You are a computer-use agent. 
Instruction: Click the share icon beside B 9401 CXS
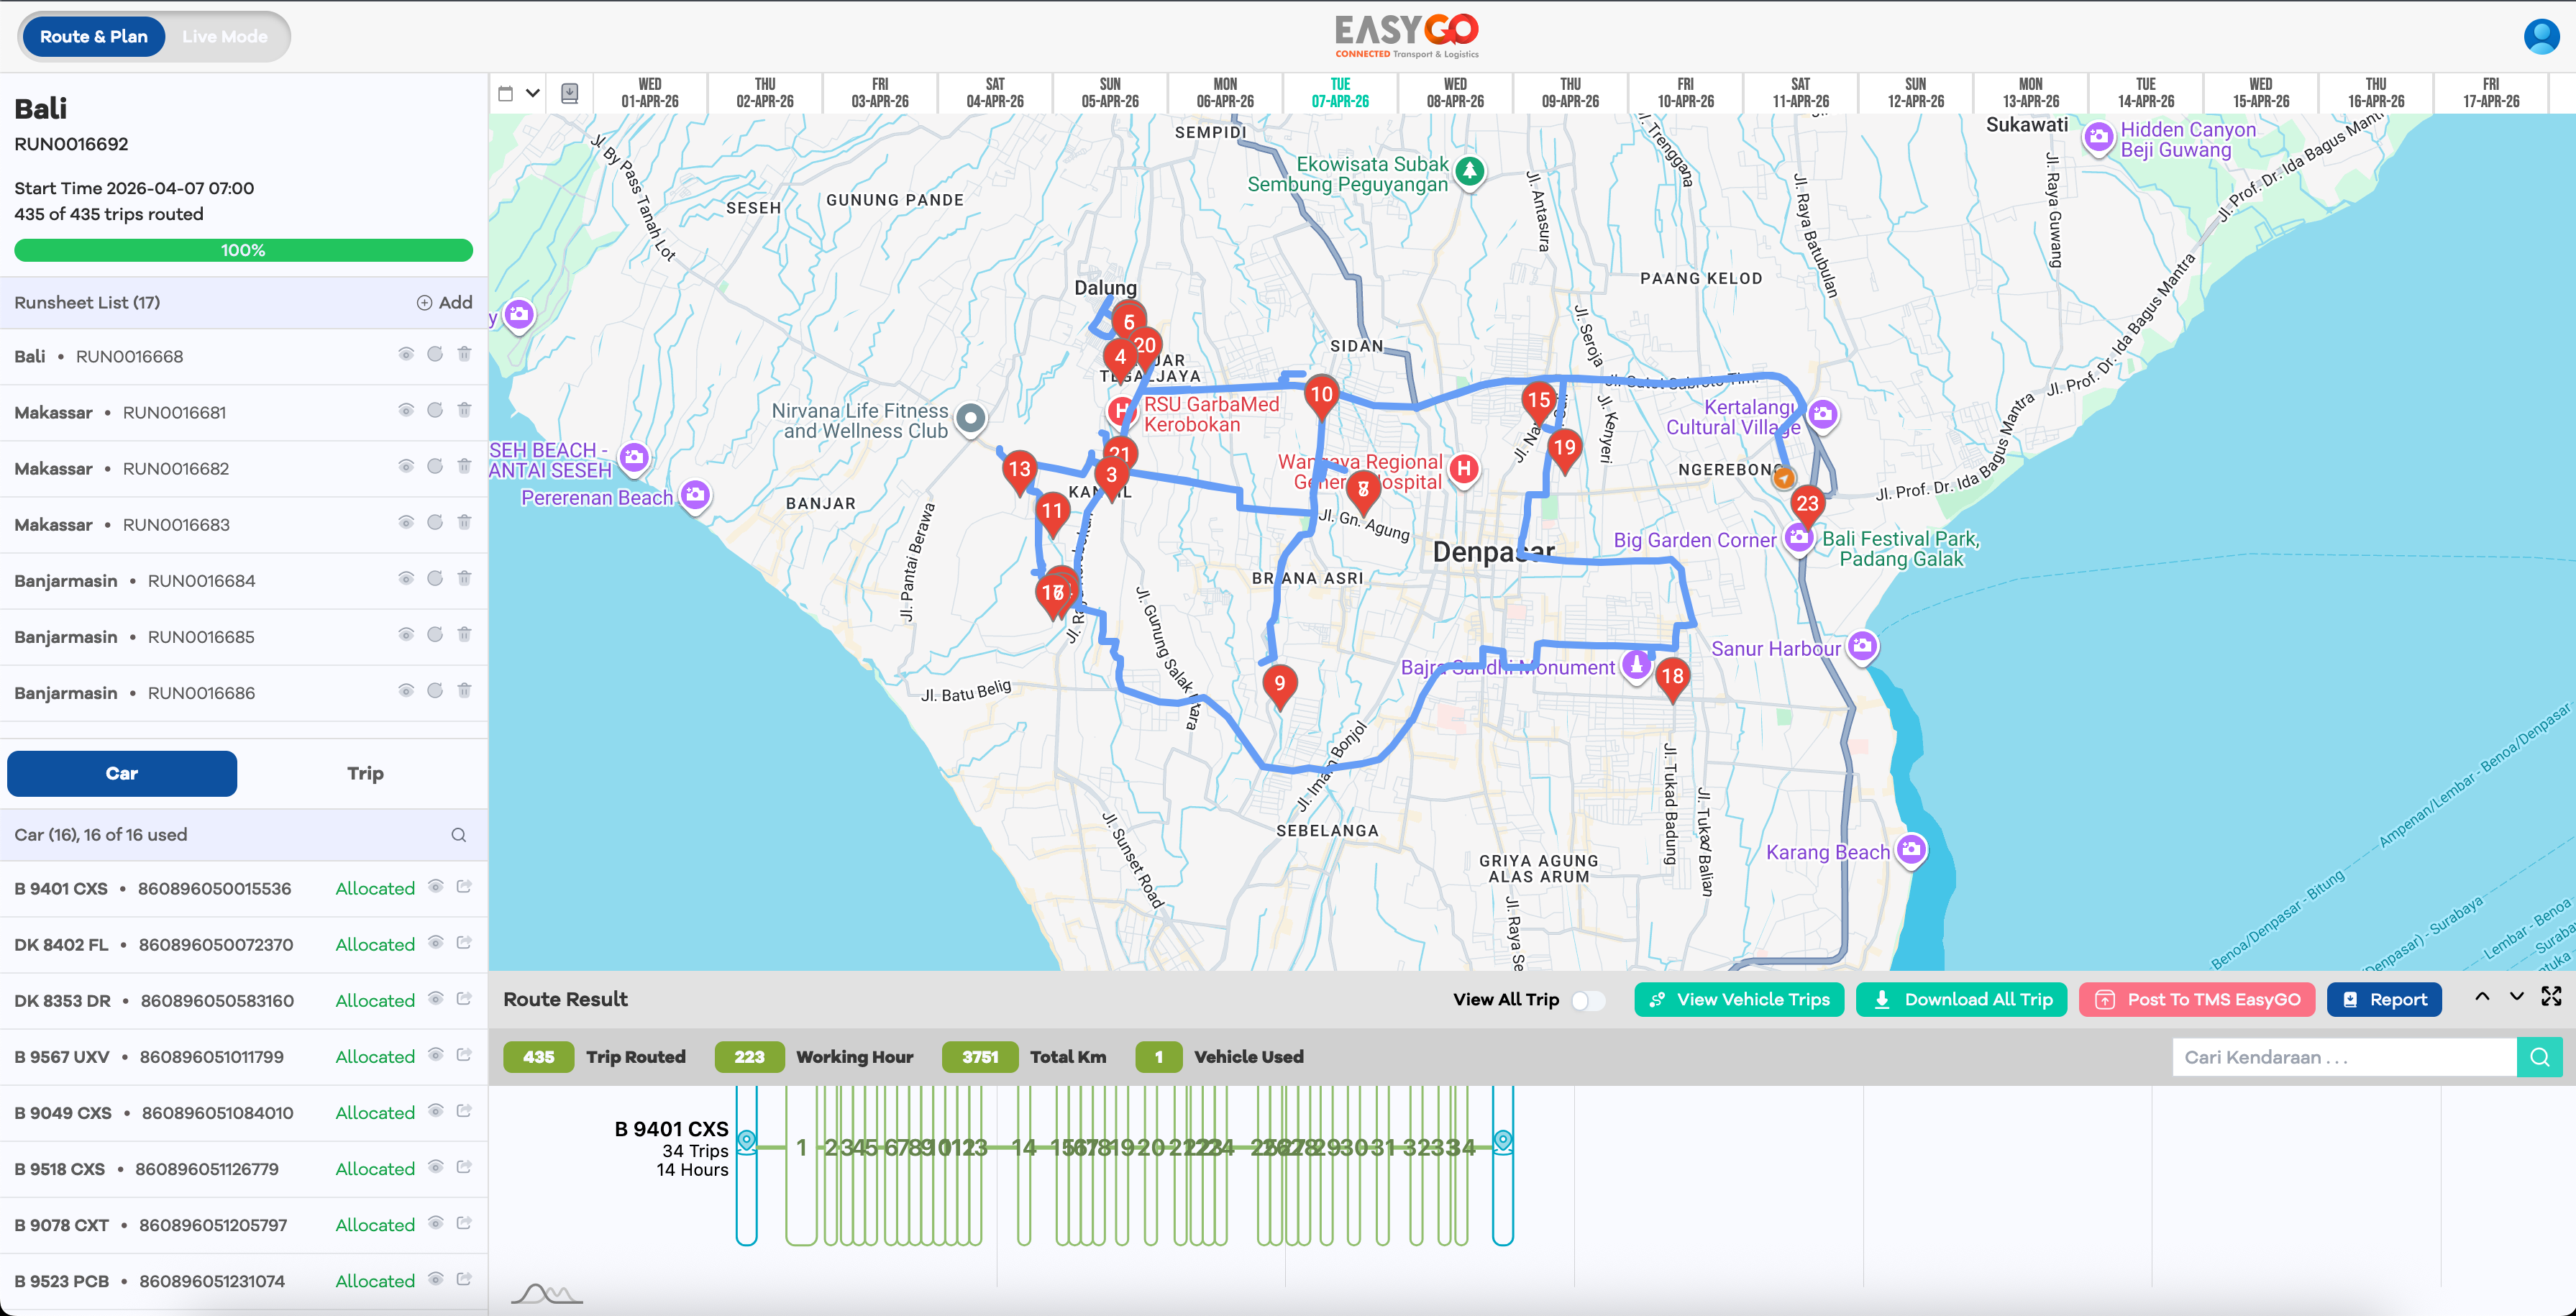463,886
